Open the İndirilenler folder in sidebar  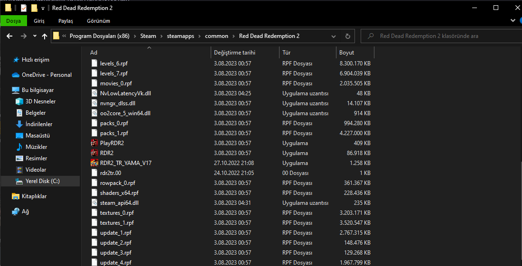point(38,124)
